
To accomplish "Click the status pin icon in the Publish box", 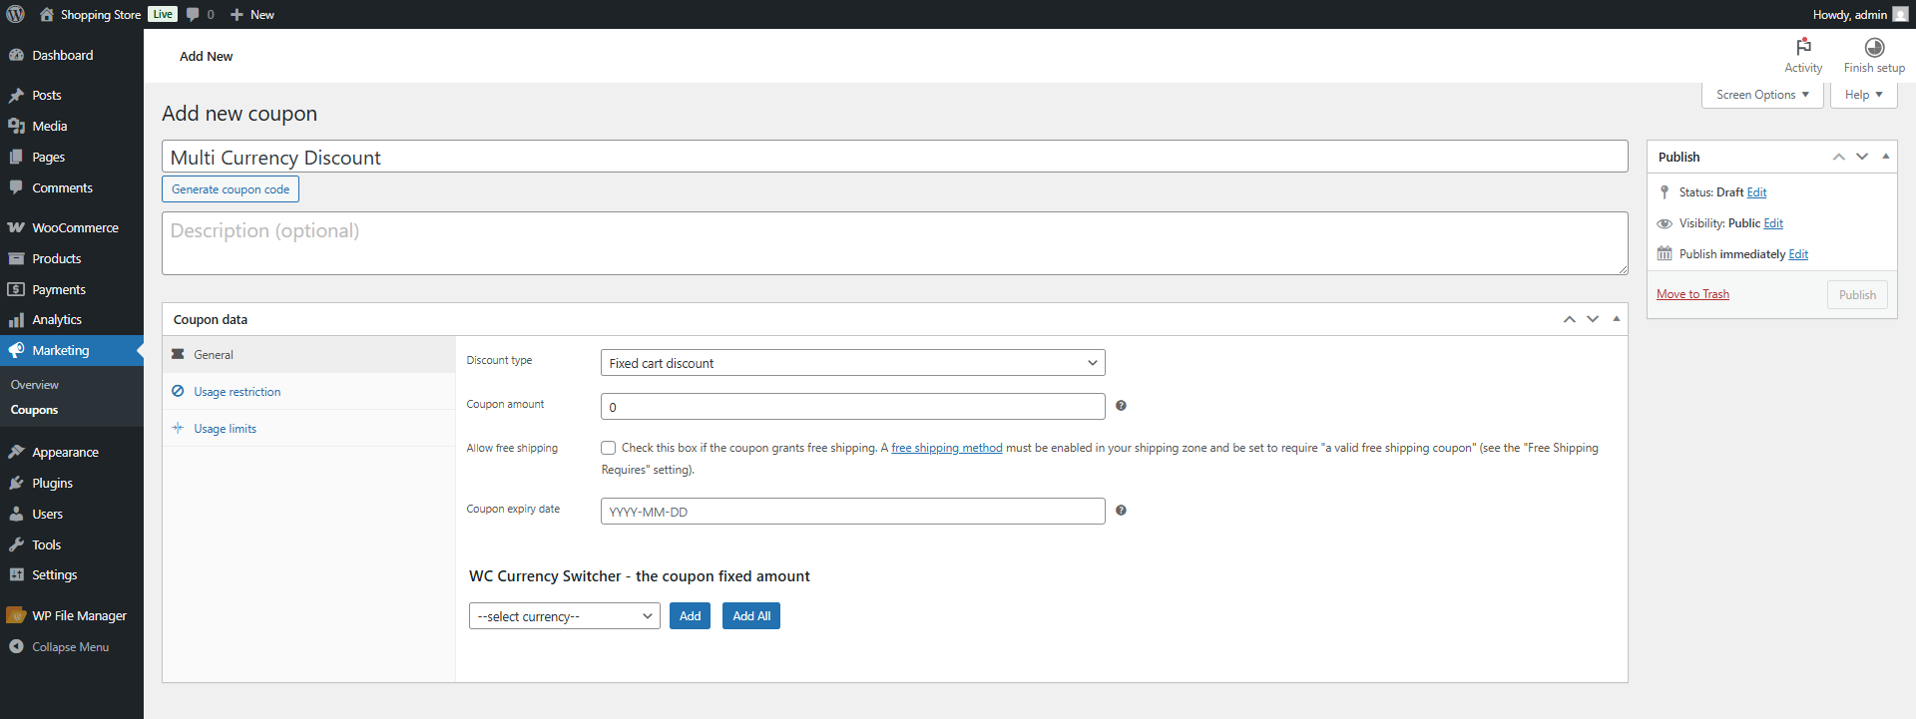I will (1664, 192).
